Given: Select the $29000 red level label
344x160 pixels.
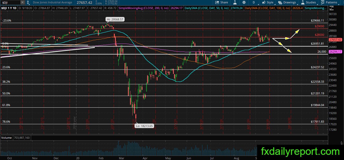Looking at the screenshot, I should [319, 26].
